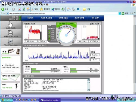Open the Media globe toolbar button
Image resolution: width=136 pixels, height=102 pixels.
click(x=56, y=9)
